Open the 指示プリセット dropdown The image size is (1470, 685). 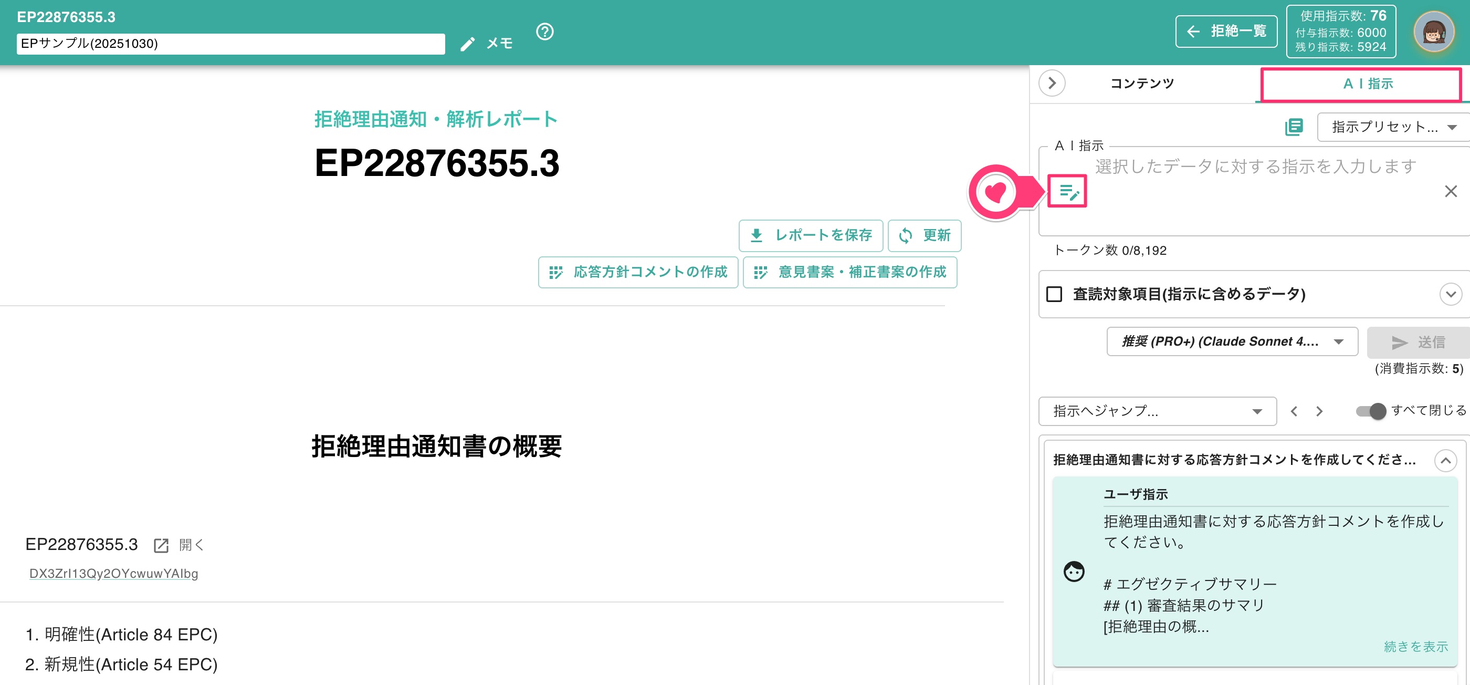pos(1393,127)
